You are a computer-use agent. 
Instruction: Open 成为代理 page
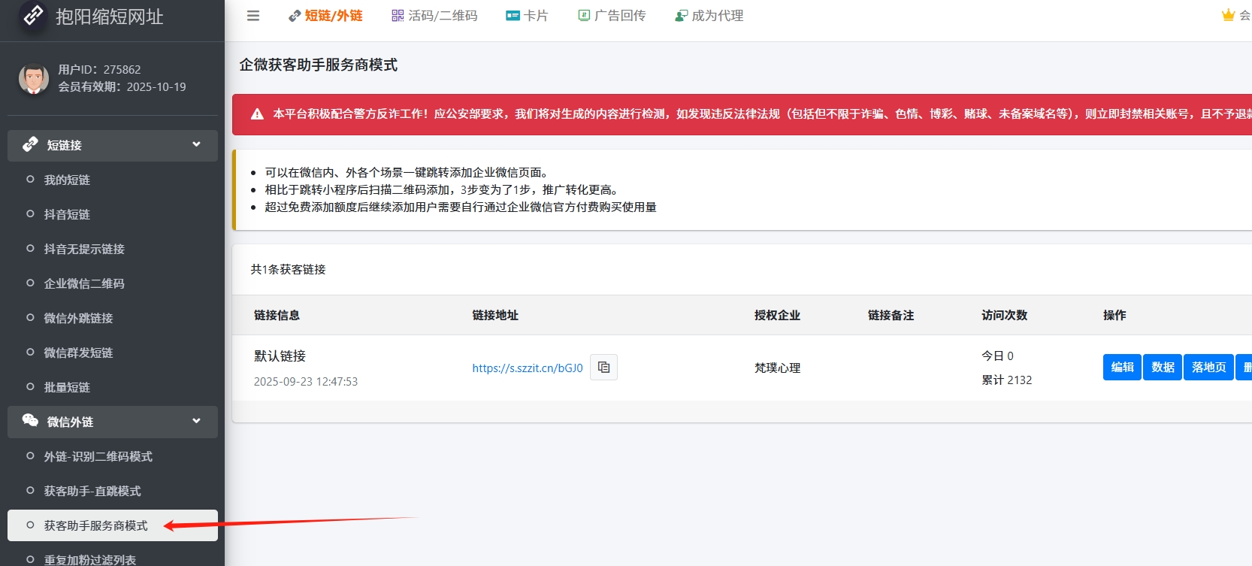tap(709, 16)
